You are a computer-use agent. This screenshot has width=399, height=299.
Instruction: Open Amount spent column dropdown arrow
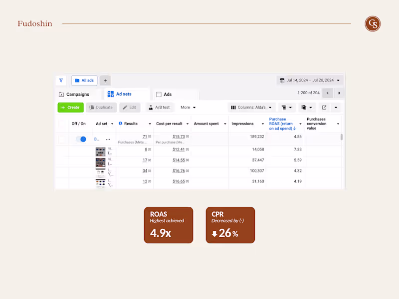coord(225,124)
